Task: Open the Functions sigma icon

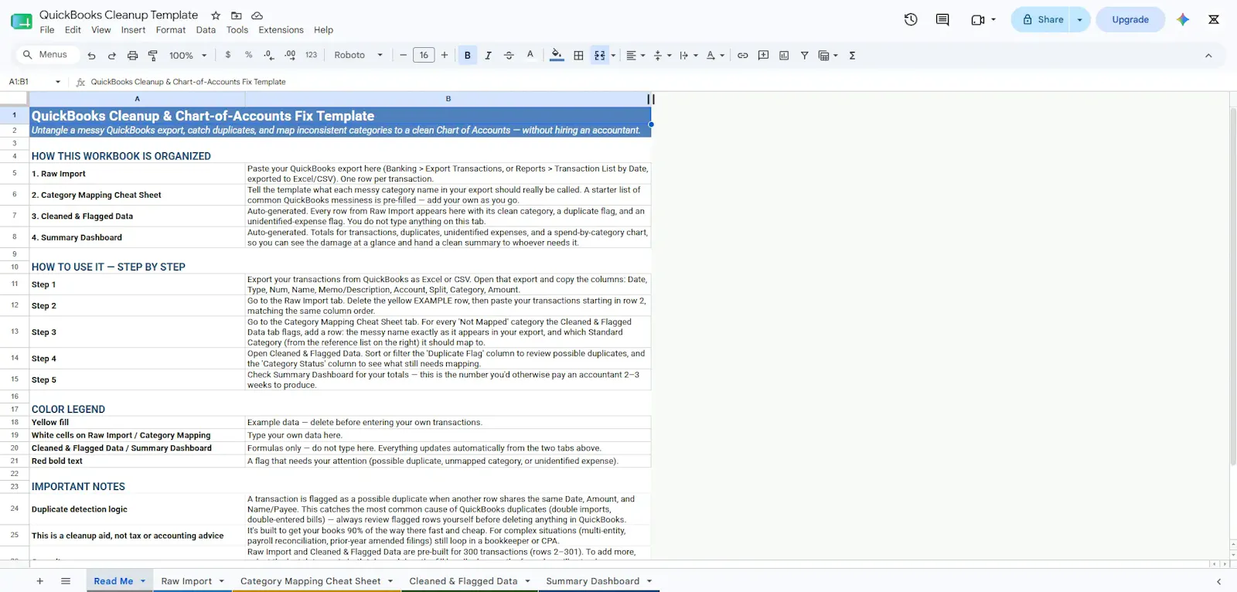Action: [x=852, y=56]
